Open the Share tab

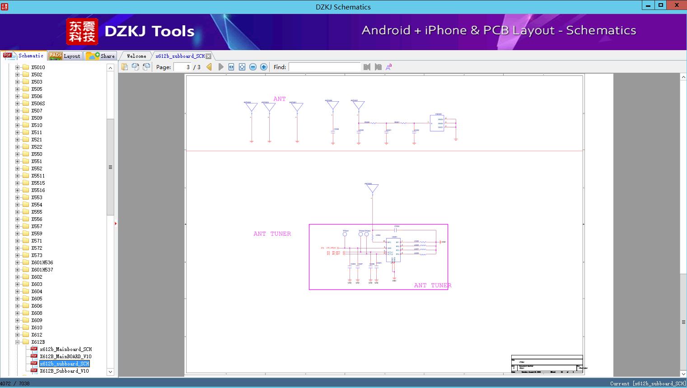pyautogui.click(x=100, y=56)
